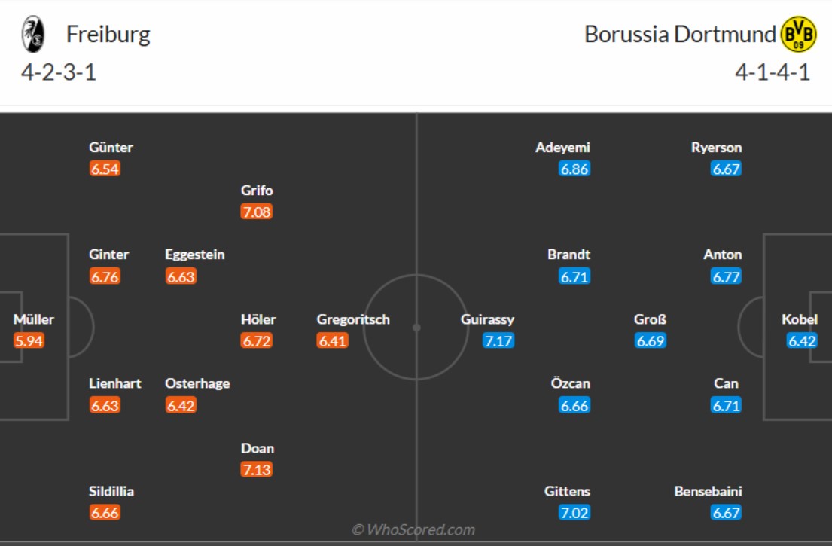Select Müller's 5.94 rating badge
This screenshot has height=546, width=832.
coord(29,340)
